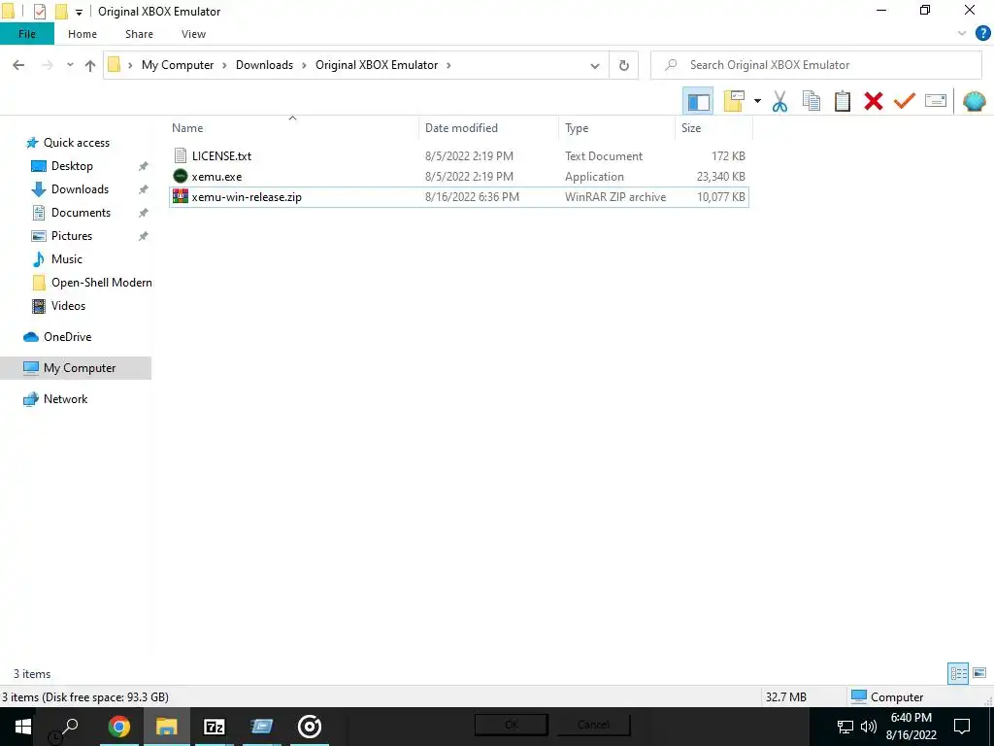Unpin Downloads using its pin icon

[x=144, y=189]
